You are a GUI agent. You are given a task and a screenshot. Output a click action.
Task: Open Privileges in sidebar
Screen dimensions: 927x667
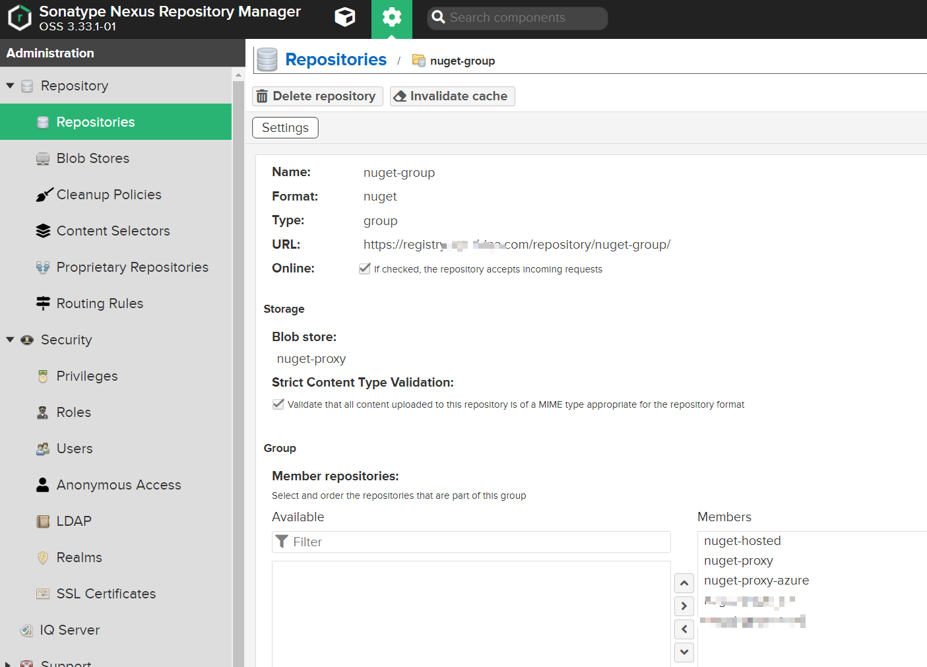(x=115, y=376)
